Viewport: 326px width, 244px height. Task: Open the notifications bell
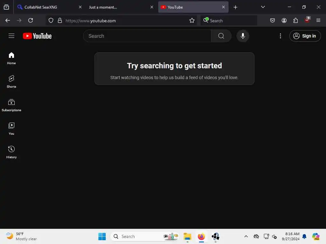[304, 236]
